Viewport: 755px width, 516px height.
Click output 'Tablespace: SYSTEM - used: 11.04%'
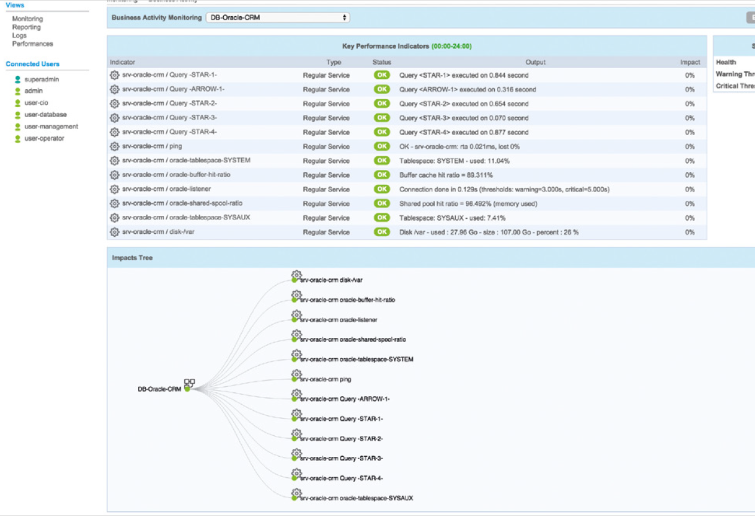(x=455, y=161)
